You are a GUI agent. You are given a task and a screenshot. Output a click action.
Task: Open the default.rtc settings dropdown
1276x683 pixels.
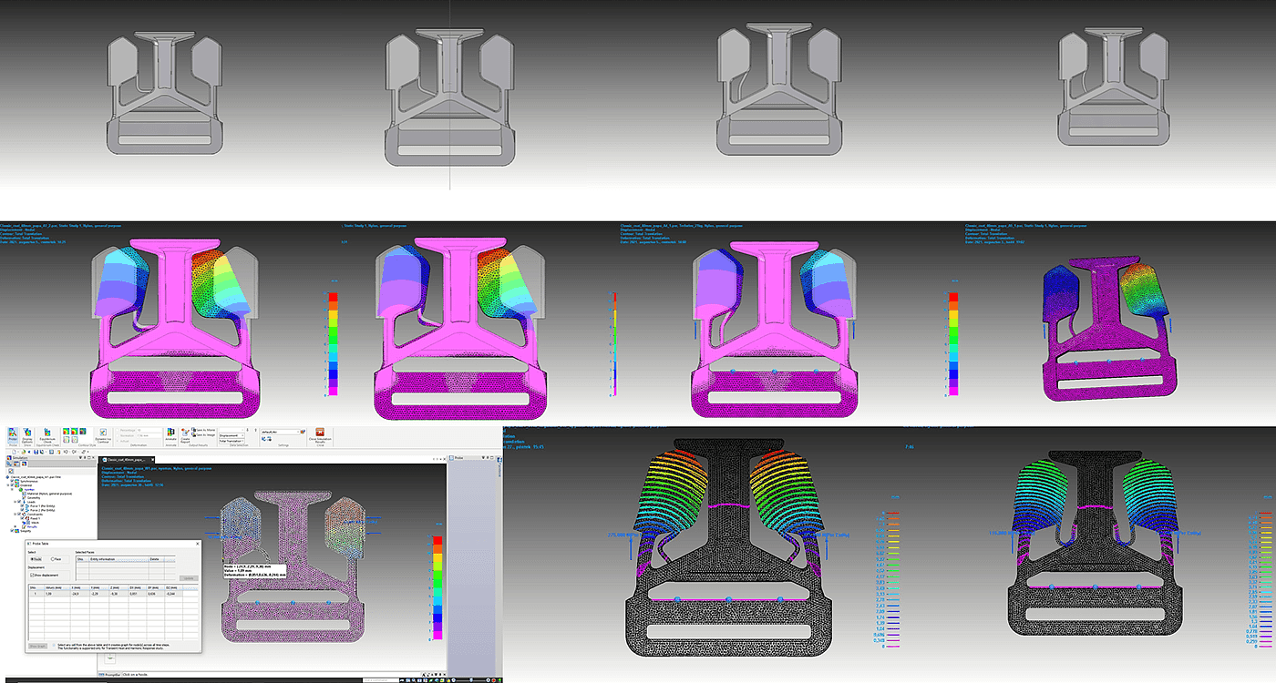click(x=280, y=432)
